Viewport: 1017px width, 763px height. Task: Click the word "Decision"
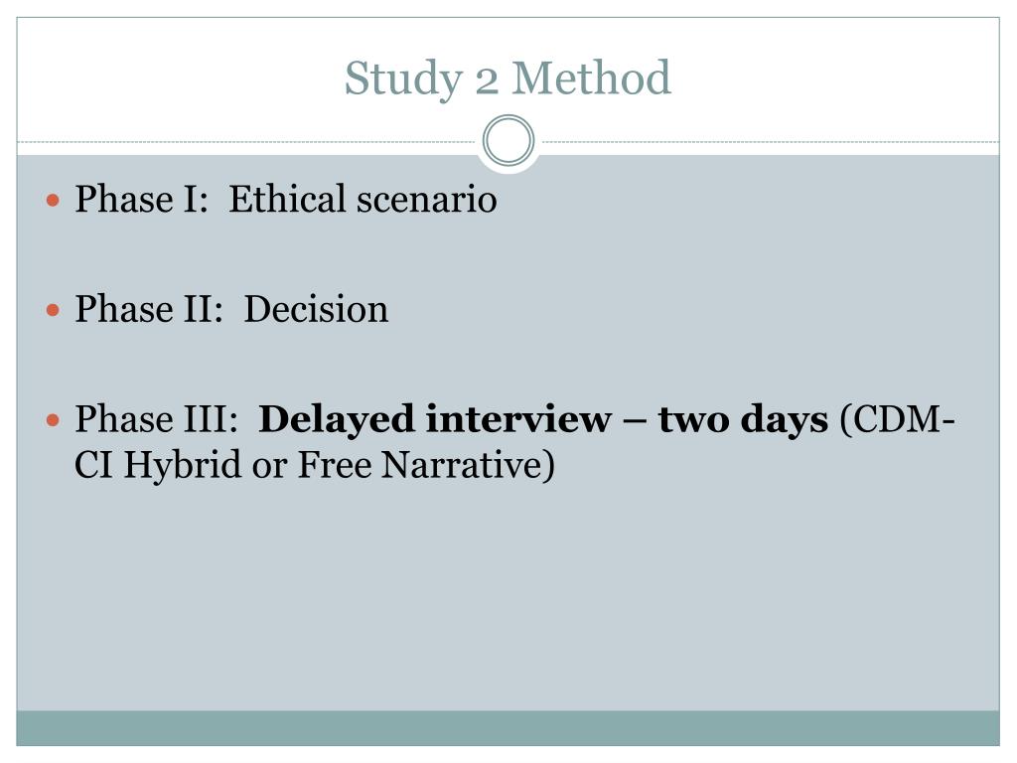tap(316, 309)
